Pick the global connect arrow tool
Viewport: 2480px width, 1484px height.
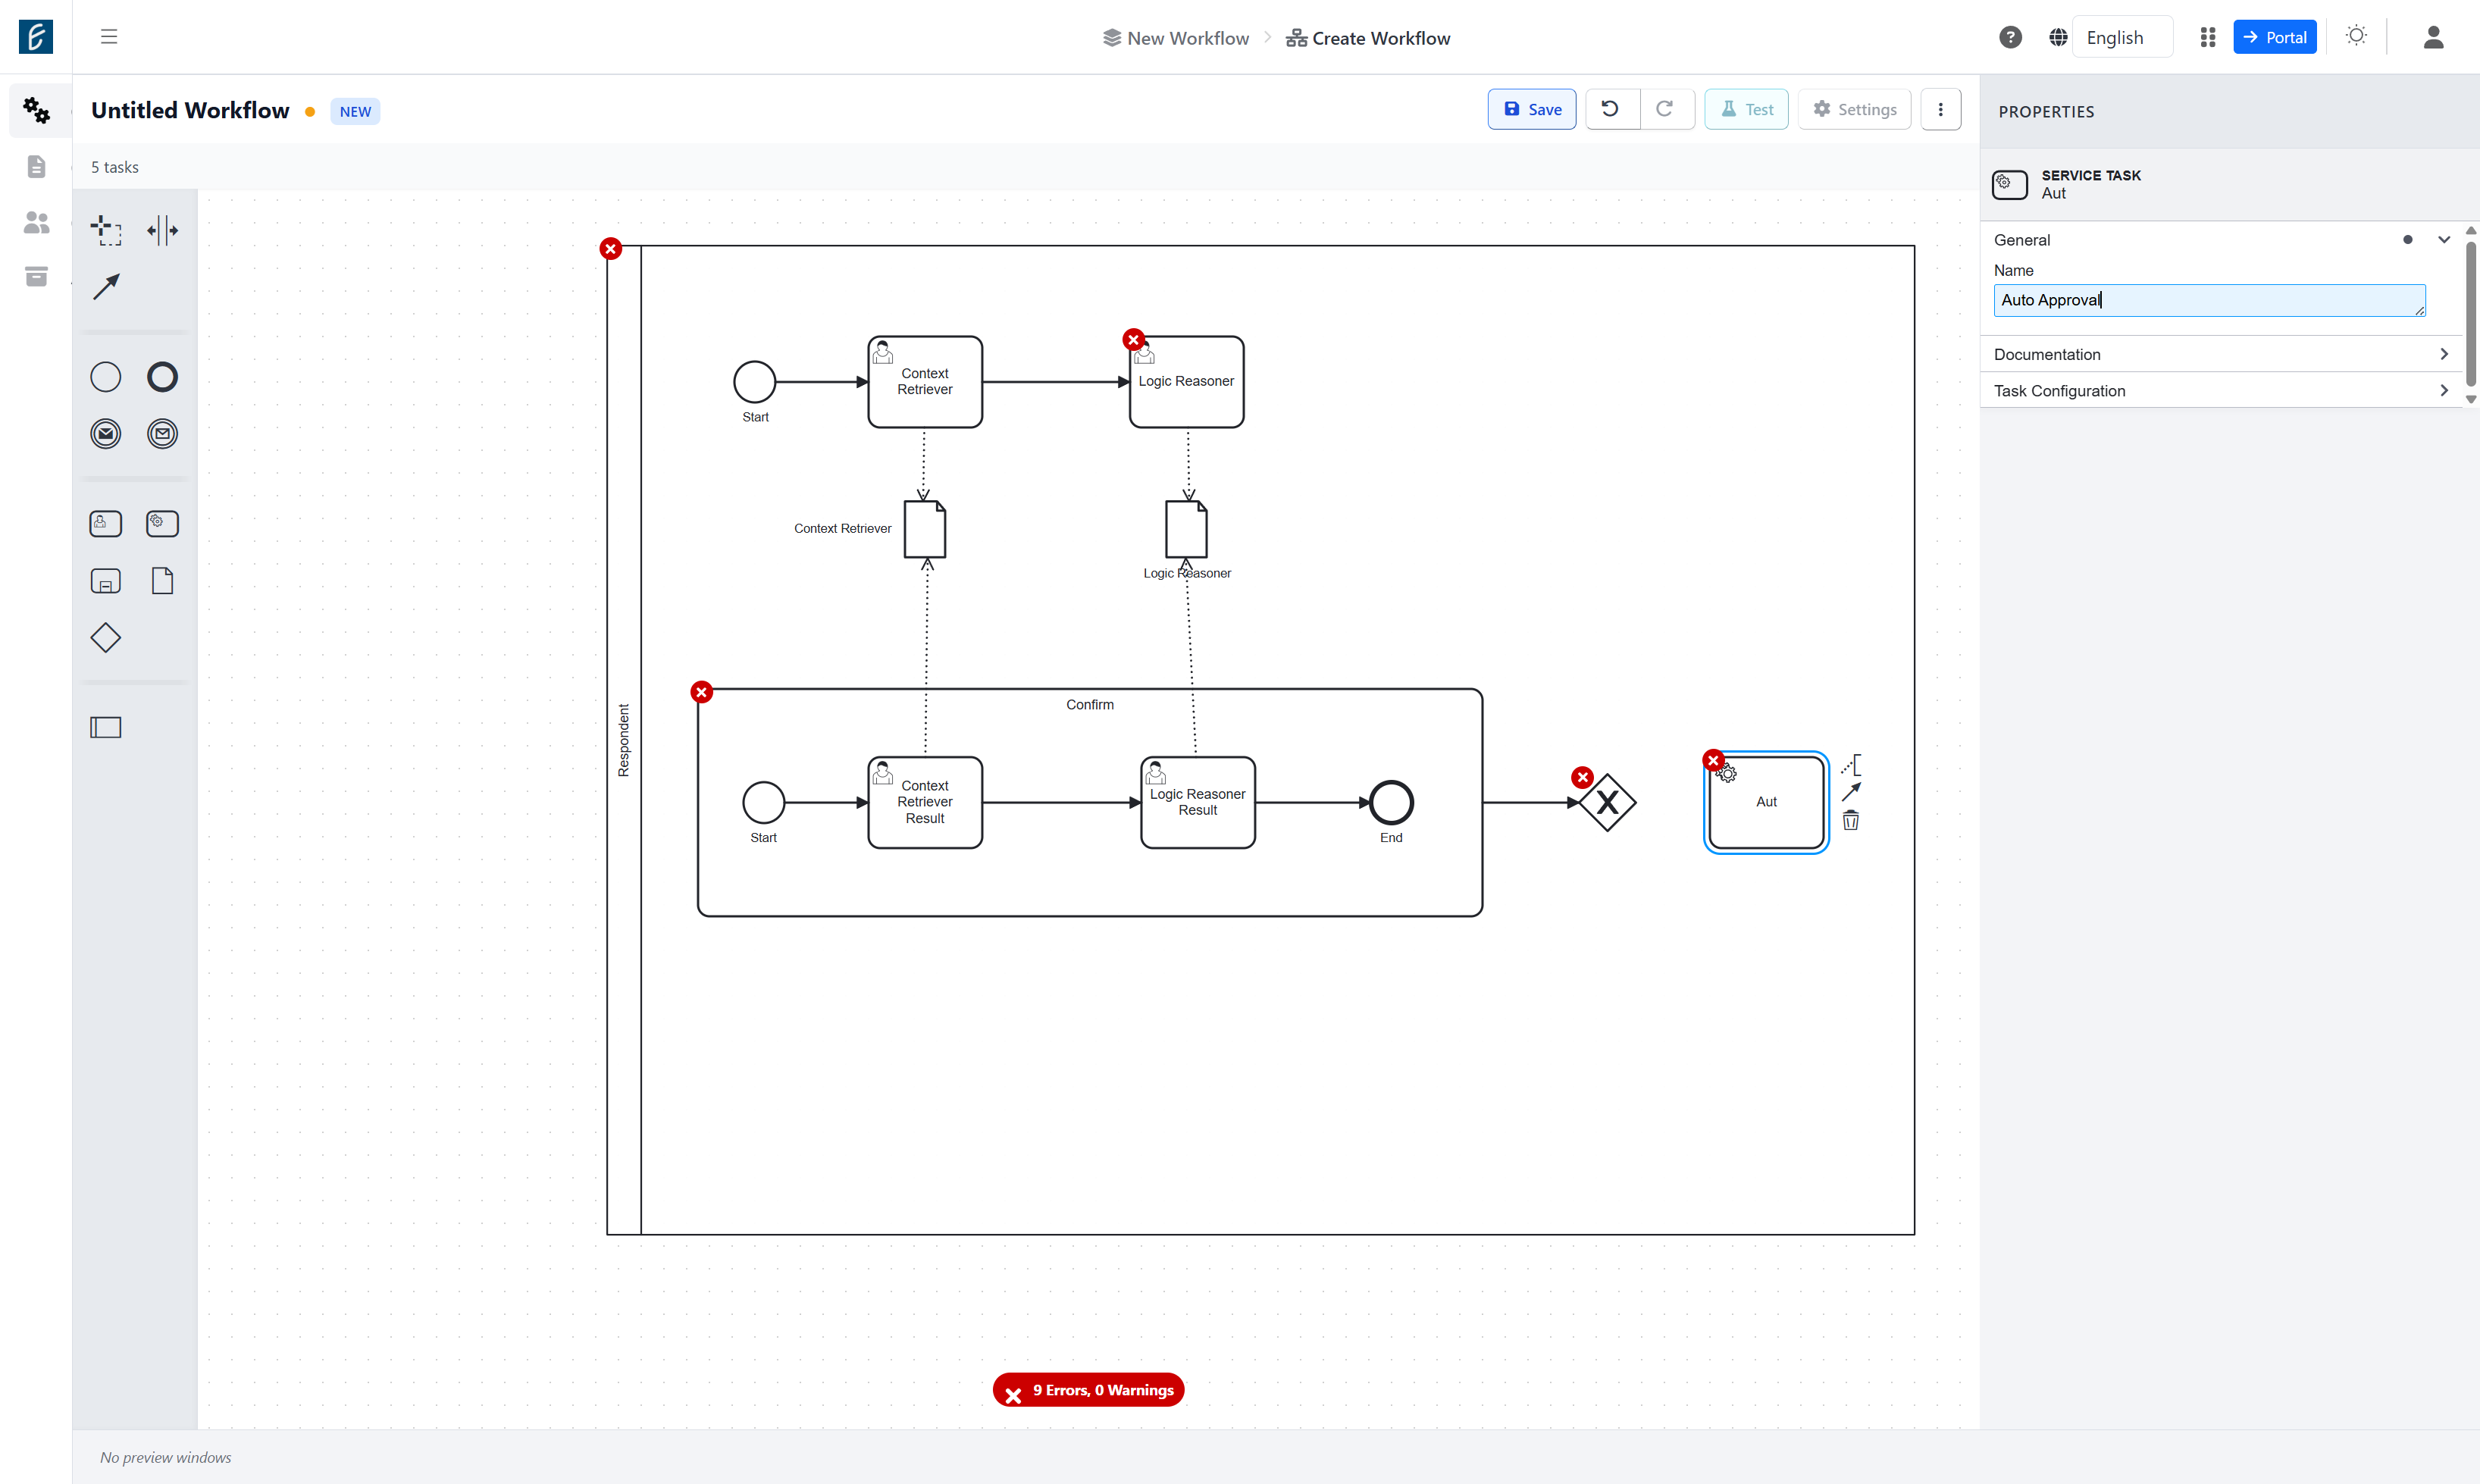(x=106, y=287)
